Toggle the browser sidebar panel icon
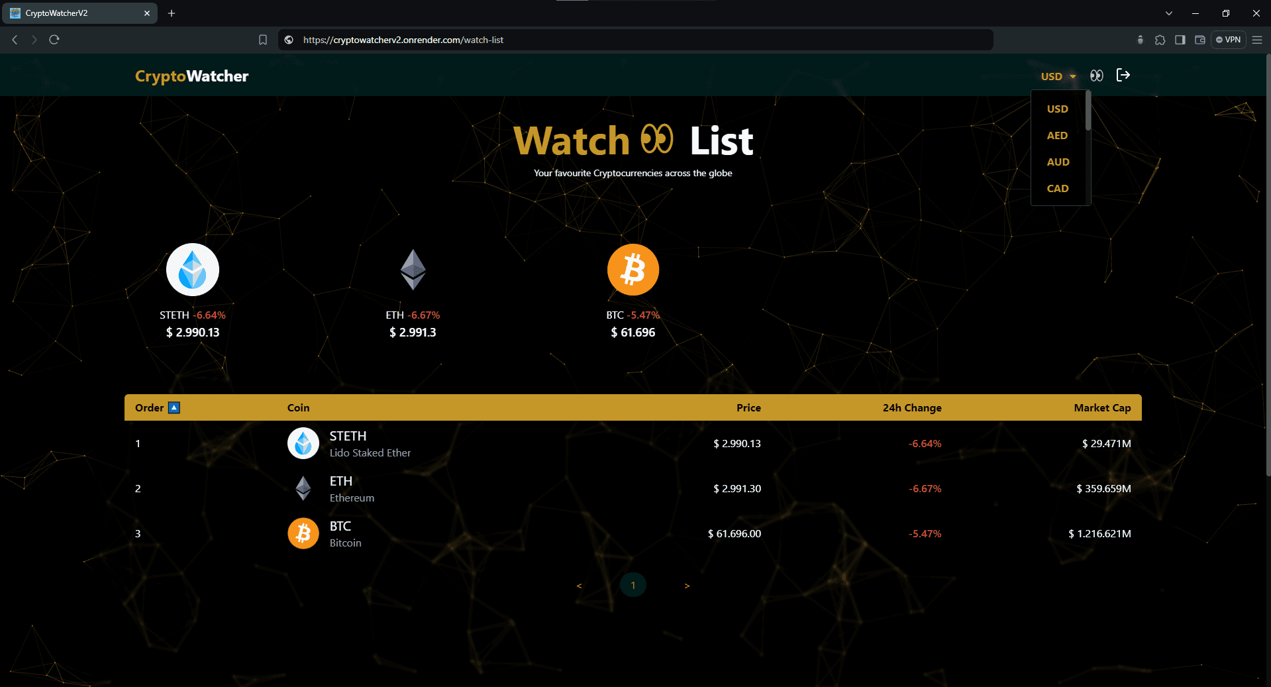This screenshot has height=687, width=1271. (x=1180, y=40)
